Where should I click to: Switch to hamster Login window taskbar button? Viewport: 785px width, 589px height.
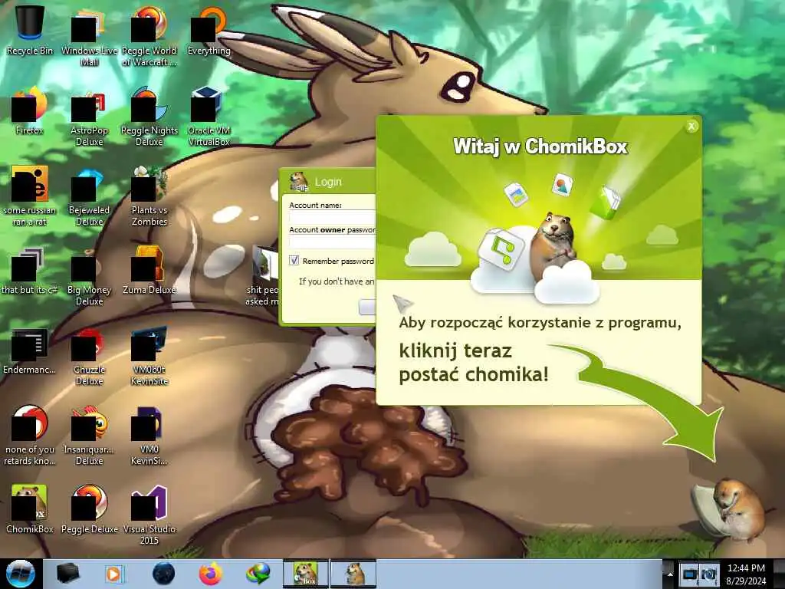354,574
